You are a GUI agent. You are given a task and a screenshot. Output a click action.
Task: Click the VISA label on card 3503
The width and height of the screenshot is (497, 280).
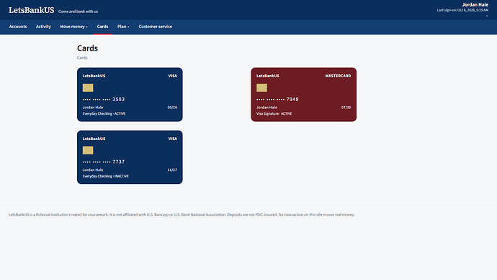click(x=172, y=76)
